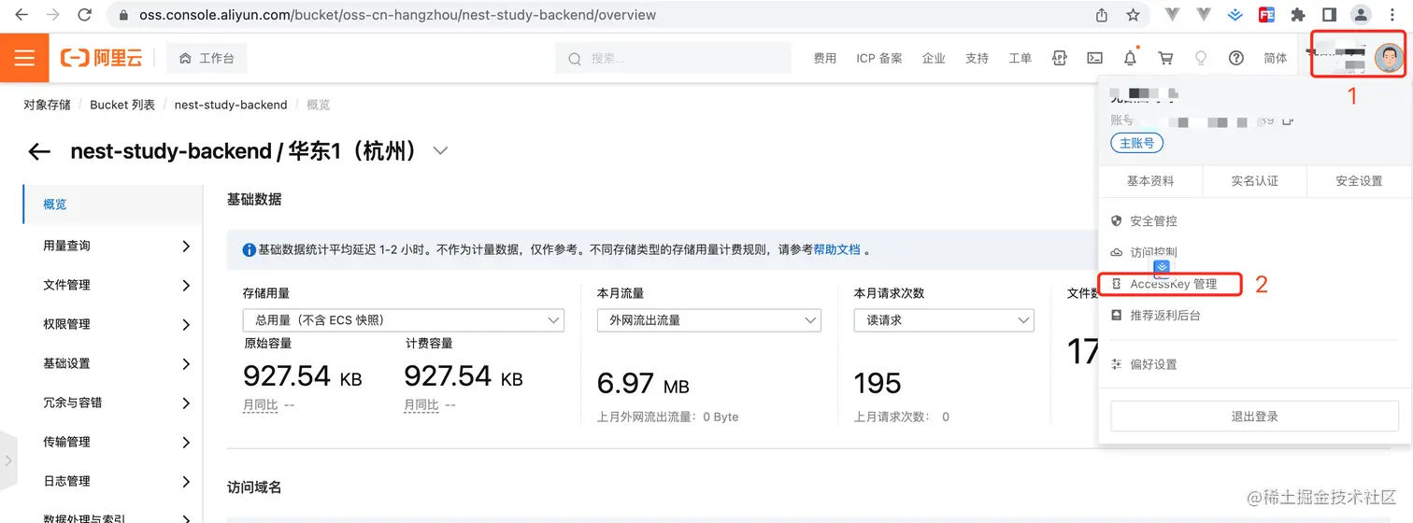Viewport: 1413px width, 523px height.
Task: Go back with arrow beside nest-study-backend
Action: (38, 151)
